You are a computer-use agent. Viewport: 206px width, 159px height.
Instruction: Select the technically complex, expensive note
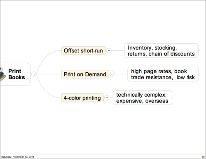(x=142, y=98)
